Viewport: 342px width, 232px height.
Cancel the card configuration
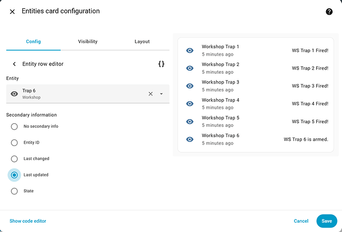pyautogui.click(x=301, y=221)
